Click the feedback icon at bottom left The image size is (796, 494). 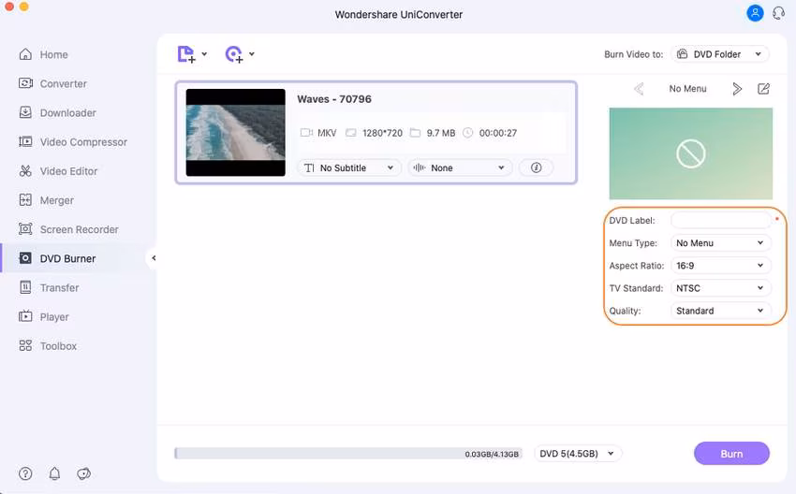tap(83, 473)
